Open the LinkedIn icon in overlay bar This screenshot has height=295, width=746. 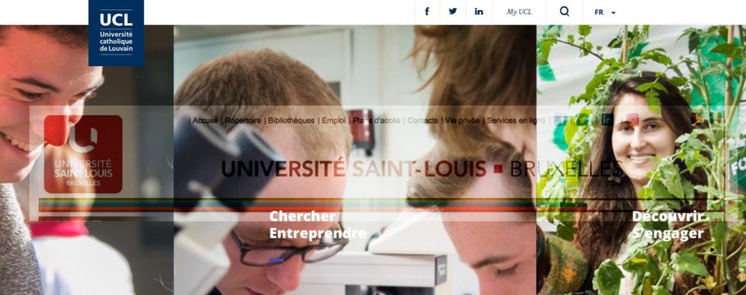(x=607, y=119)
